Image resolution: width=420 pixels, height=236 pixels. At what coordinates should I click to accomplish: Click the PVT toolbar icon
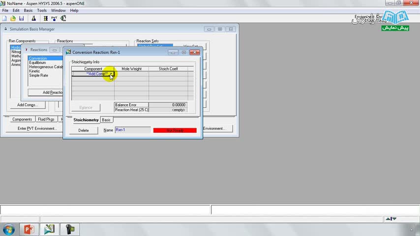click(54, 19)
